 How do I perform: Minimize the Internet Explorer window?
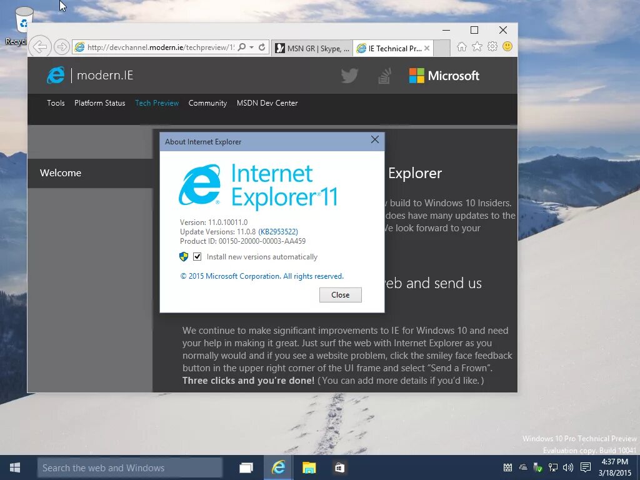tap(446, 30)
